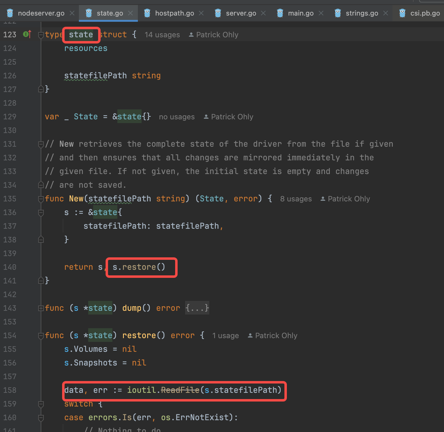
Task: Close the strings.go tab
Action: 386,13
